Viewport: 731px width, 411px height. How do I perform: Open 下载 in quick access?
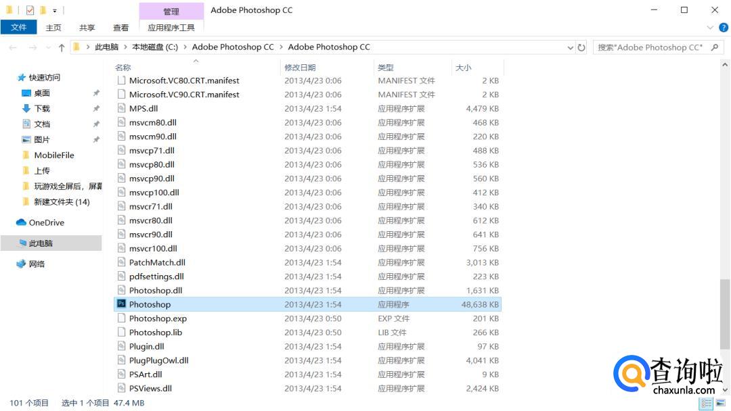pos(41,108)
